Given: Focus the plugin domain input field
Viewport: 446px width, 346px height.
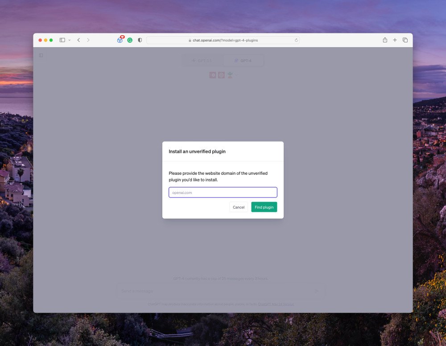Looking at the screenshot, I should [223, 193].
